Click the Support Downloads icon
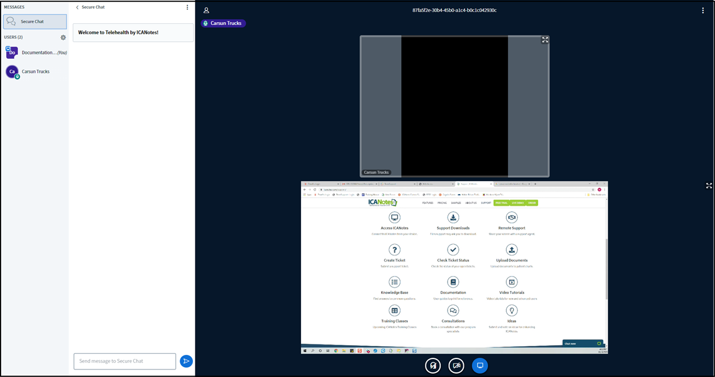The height and width of the screenshot is (377, 715). point(453,217)
